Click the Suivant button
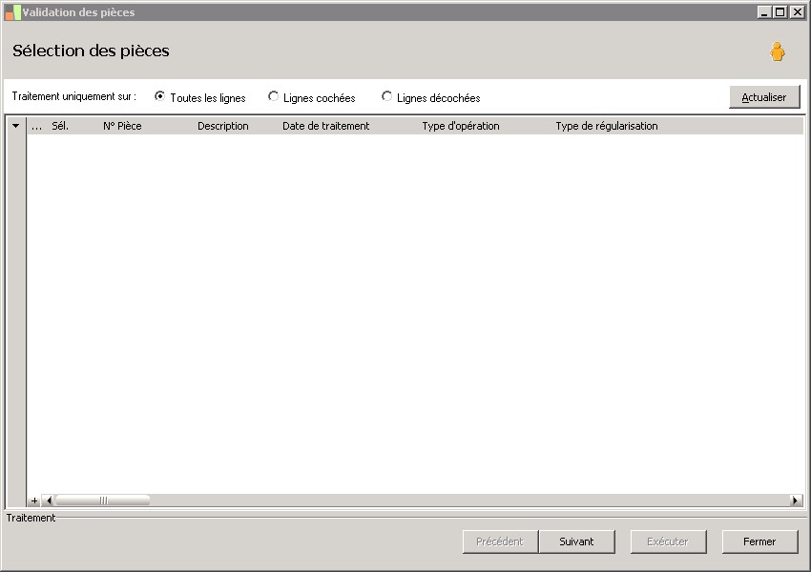Viewport: 811px width, 572px height. (x=576, y=541)
